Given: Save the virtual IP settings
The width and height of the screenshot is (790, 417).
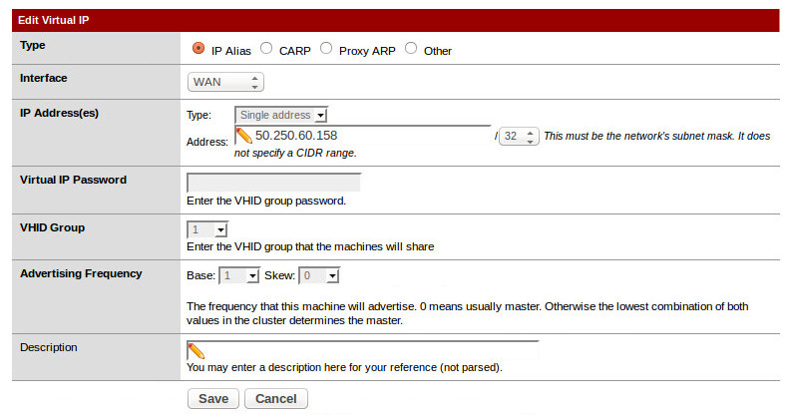Looking at the screenshot, I should point(213,399).
